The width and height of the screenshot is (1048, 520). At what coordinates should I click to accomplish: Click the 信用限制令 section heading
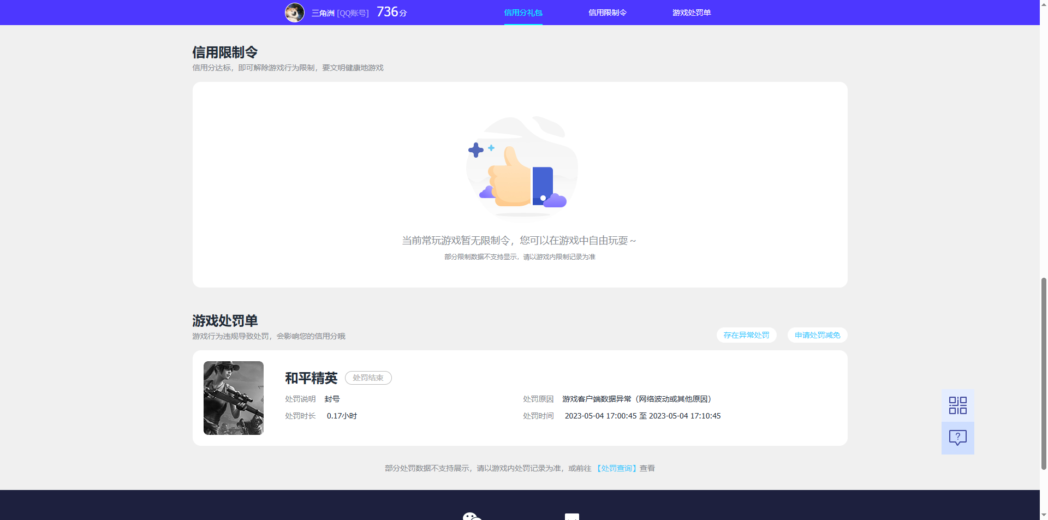click(225, 52)
